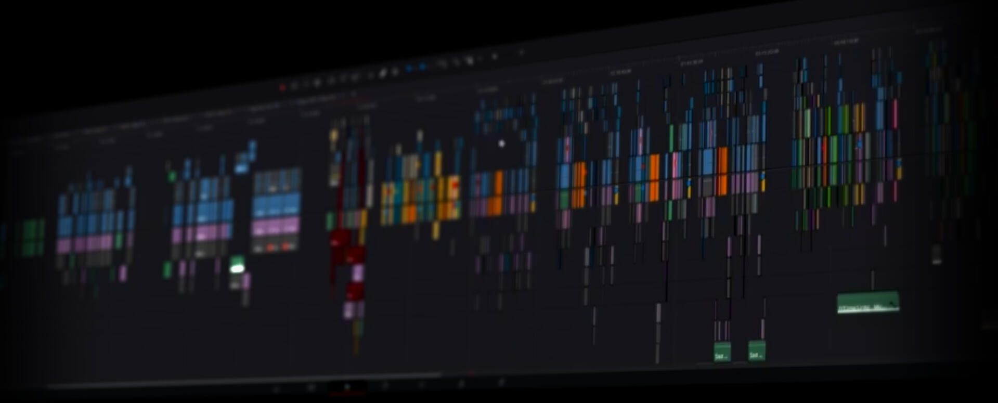Click the zoom icon right of blue marker
The image size is (998, 403).
(x=442, y=64)
